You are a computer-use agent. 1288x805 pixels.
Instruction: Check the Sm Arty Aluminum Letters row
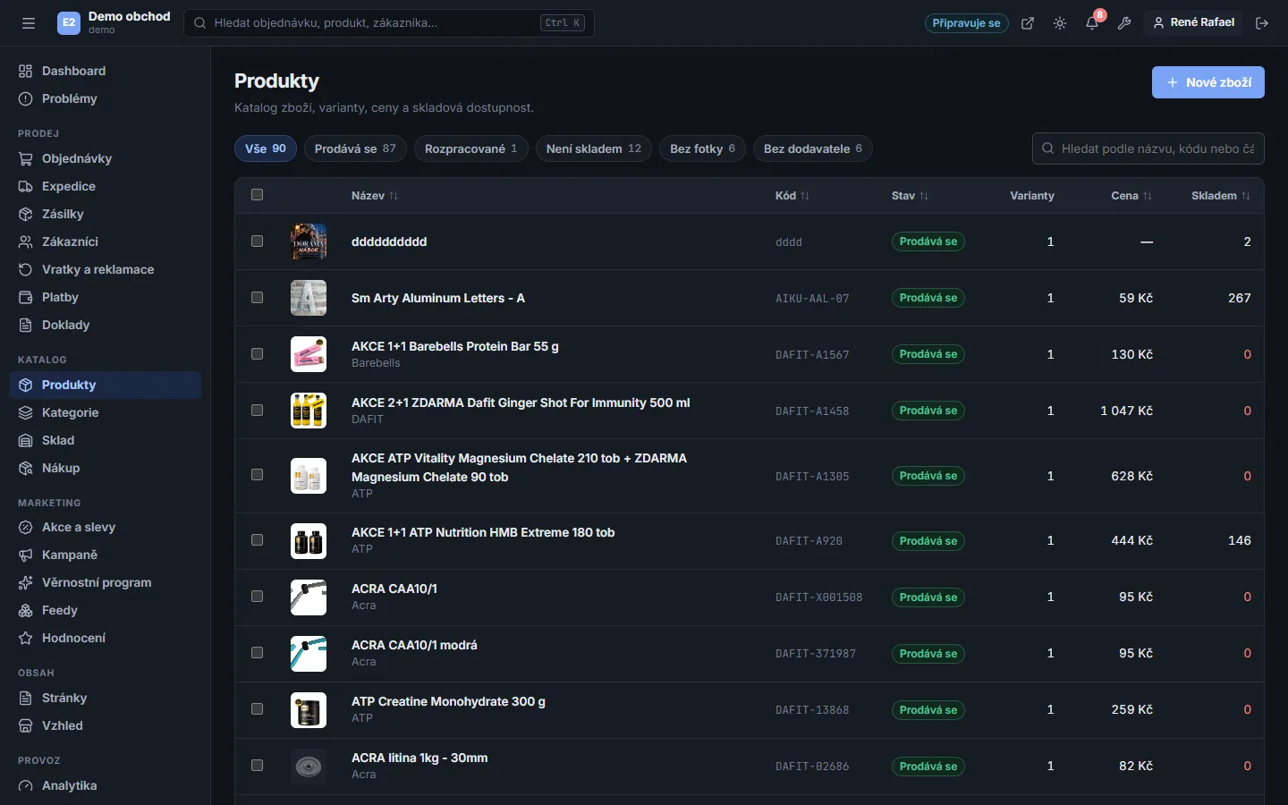(258, 298)
